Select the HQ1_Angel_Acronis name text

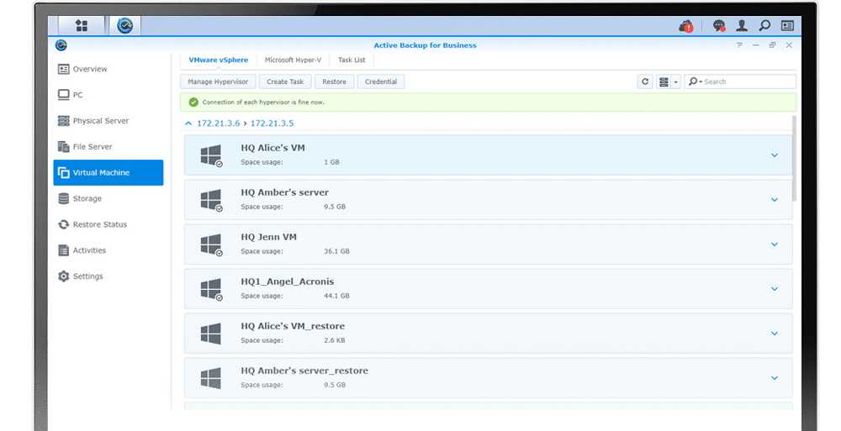[x=288, y=281]
